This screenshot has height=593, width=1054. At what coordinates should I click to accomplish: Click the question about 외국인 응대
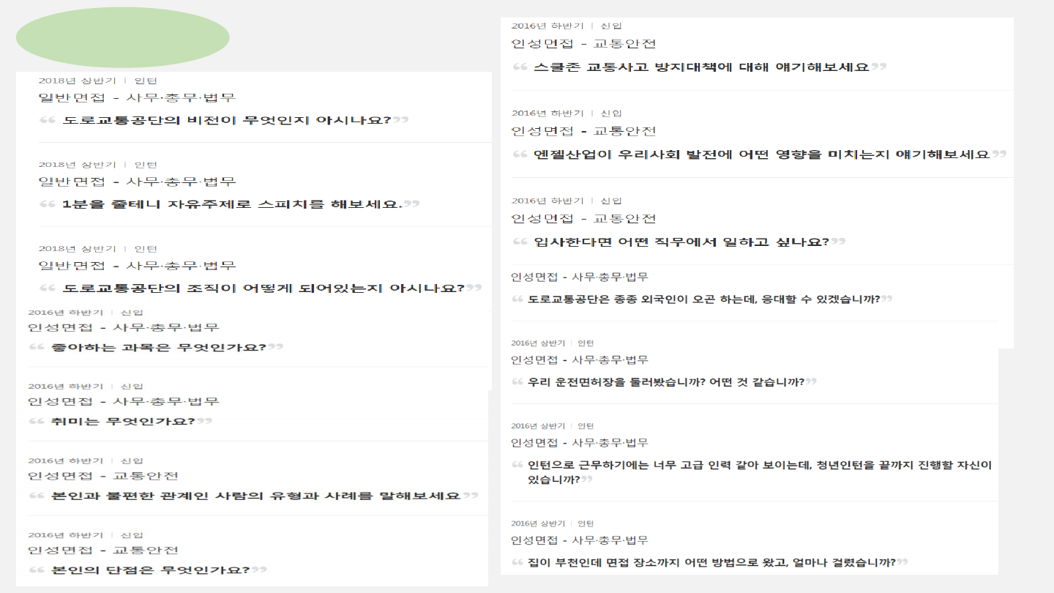(703, 299)
